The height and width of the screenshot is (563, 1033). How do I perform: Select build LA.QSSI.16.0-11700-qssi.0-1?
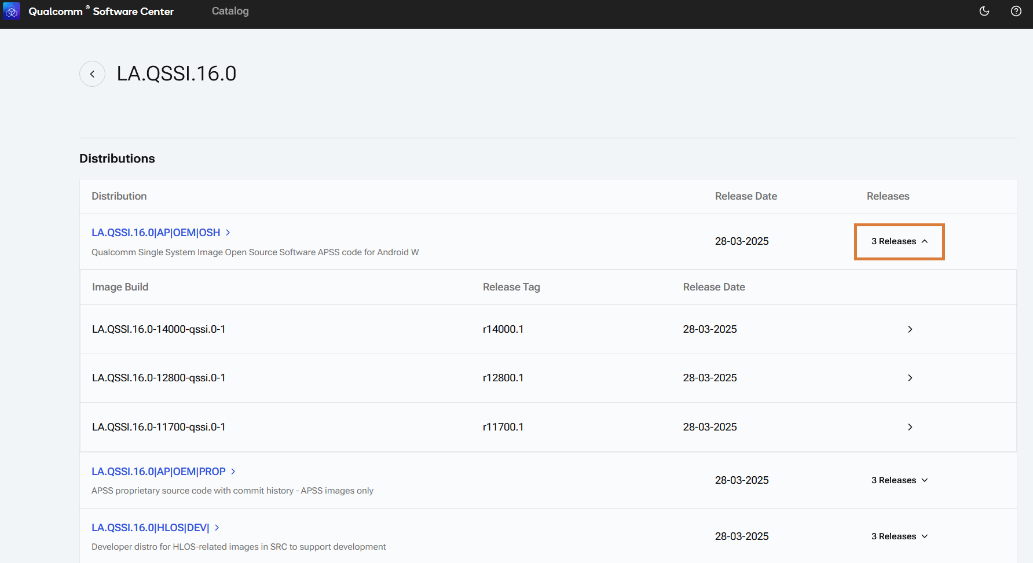coord(159,427)
